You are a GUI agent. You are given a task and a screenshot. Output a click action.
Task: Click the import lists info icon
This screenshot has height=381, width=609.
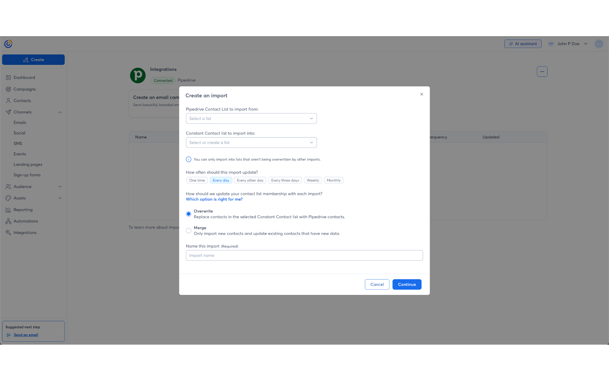(189, 160)
